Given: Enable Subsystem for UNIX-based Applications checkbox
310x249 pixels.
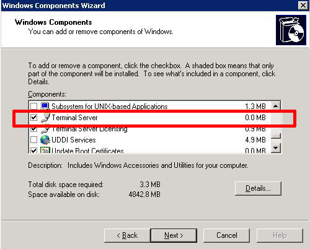Looking at the screenshot, I should click(33, 106).
